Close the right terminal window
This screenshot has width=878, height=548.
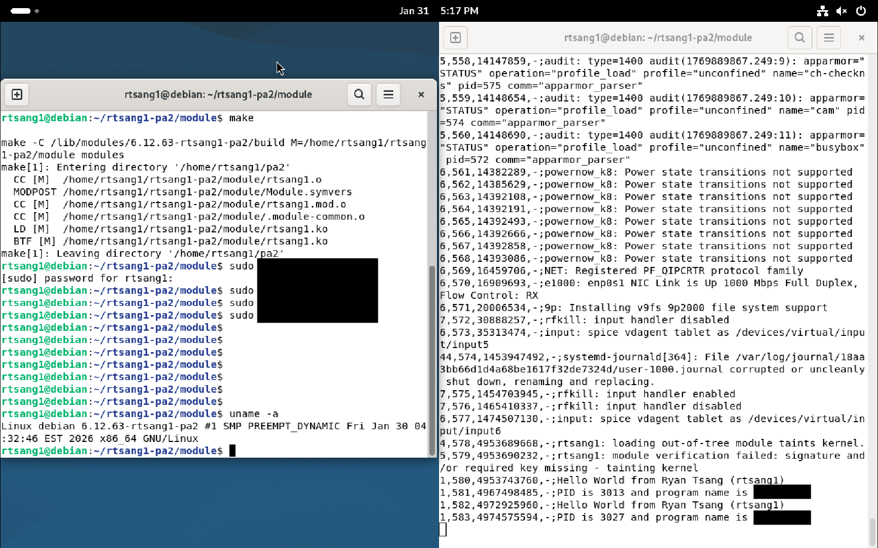pyautogui.click(x=861, y=38)
